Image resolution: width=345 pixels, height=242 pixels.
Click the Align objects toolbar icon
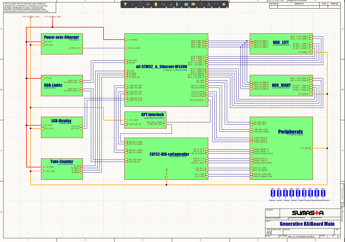point(148,4)
